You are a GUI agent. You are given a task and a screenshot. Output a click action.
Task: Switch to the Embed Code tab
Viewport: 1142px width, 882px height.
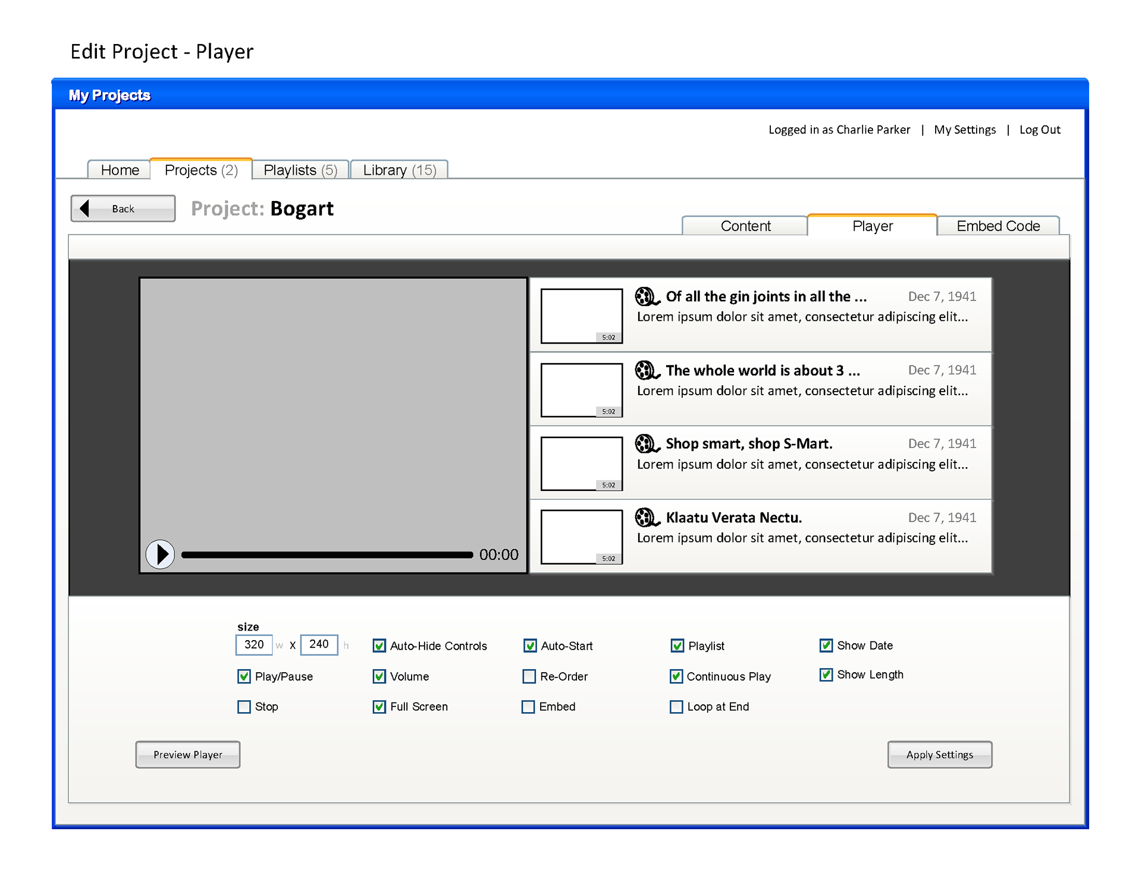click(997, 226)
